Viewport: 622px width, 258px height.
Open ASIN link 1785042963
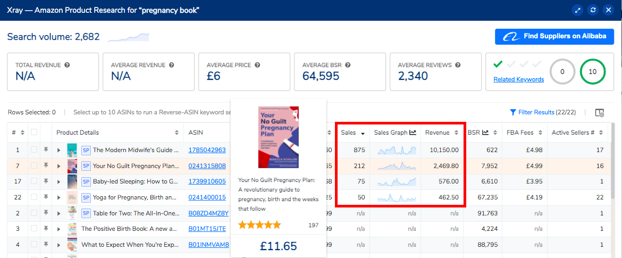[207, 150]
